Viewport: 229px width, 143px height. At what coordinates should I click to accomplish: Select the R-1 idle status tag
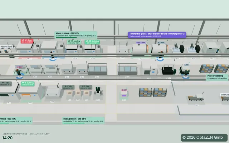tap(68, 87)
